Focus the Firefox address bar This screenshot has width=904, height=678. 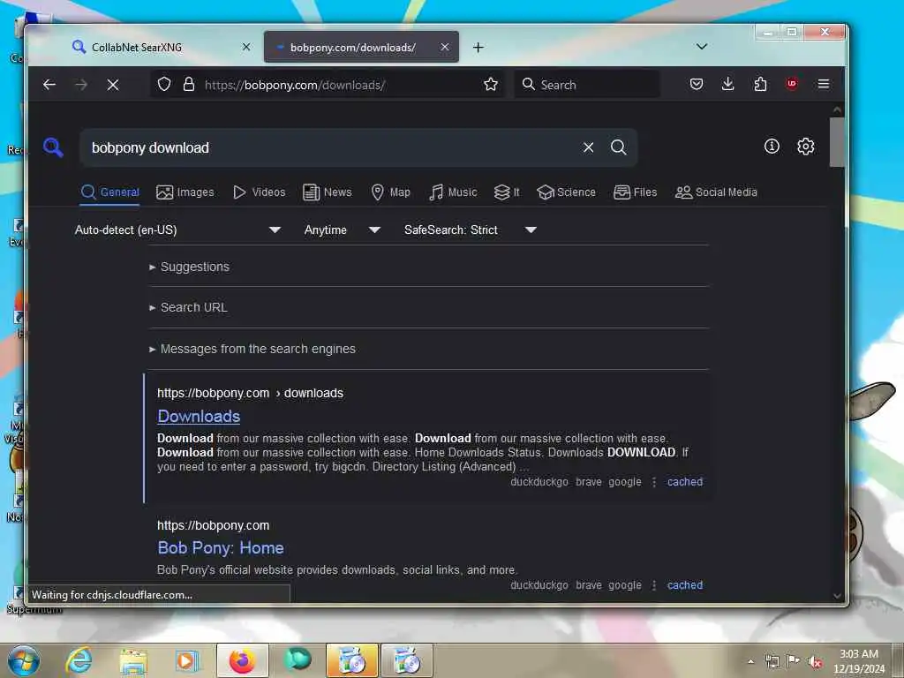pyautogui.click(x=340, y=85)
